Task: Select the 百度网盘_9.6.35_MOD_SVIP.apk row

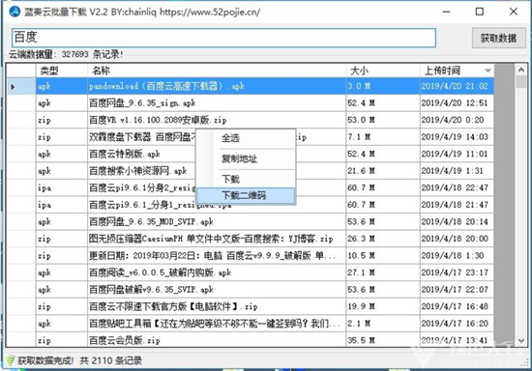Action: click(251, 221)
